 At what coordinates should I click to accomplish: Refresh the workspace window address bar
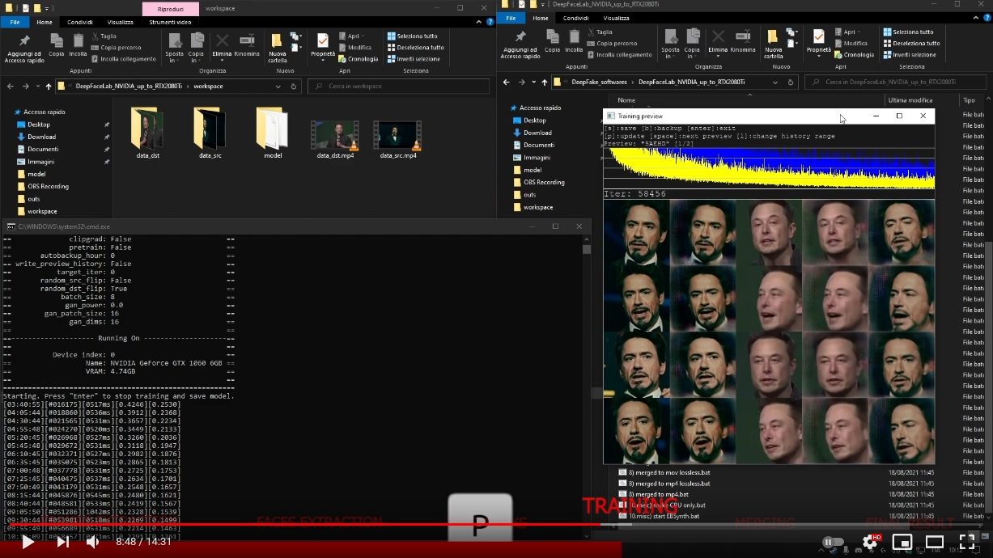pos(293,86)
